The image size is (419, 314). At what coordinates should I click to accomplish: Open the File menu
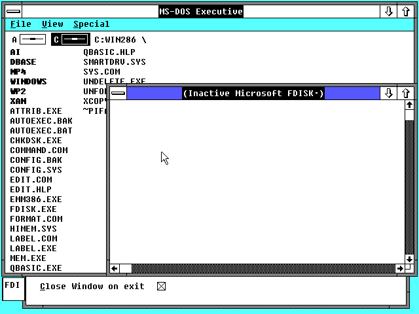click(21, 24)
